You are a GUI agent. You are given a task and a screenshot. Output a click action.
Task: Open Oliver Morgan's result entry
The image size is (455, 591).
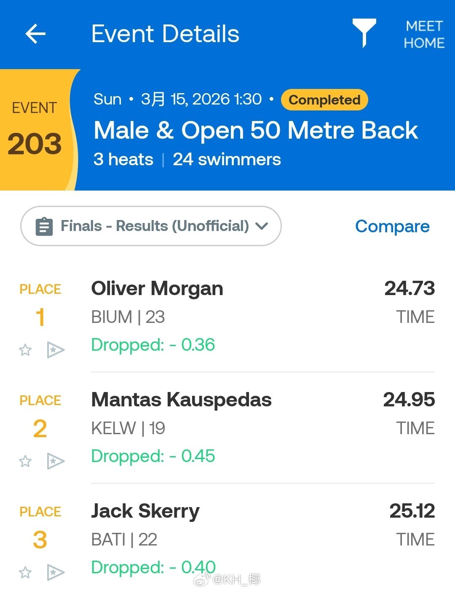(x=157, y=289)
